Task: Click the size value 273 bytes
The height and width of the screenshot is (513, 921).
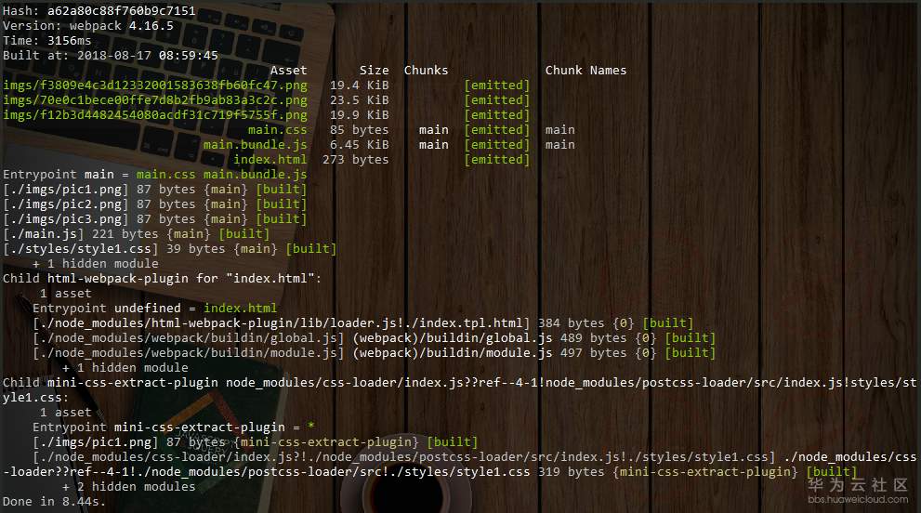Action: [x=355, y=159]
